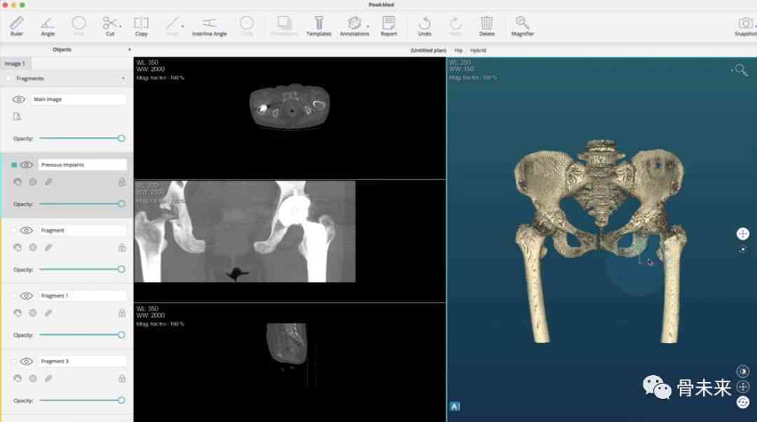Image resolution: width=757 pixels, height=422 pixels.
Task: Select the Ruler tool
Action: point(16,26)
